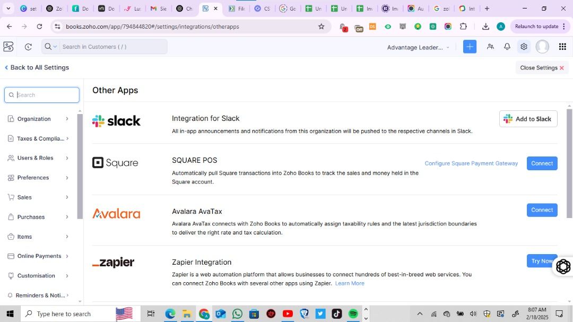The width and height of the screenshot is (573, 322).
Task: Connect the Avalara AvaTax integration
Action: point(542,210)
